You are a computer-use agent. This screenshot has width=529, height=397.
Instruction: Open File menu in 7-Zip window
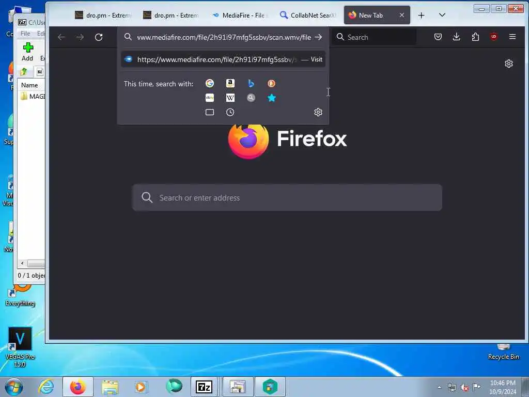click(25, 34)
